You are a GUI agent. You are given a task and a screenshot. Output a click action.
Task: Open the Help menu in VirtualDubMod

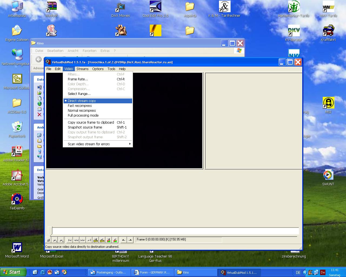pos(122,69)
